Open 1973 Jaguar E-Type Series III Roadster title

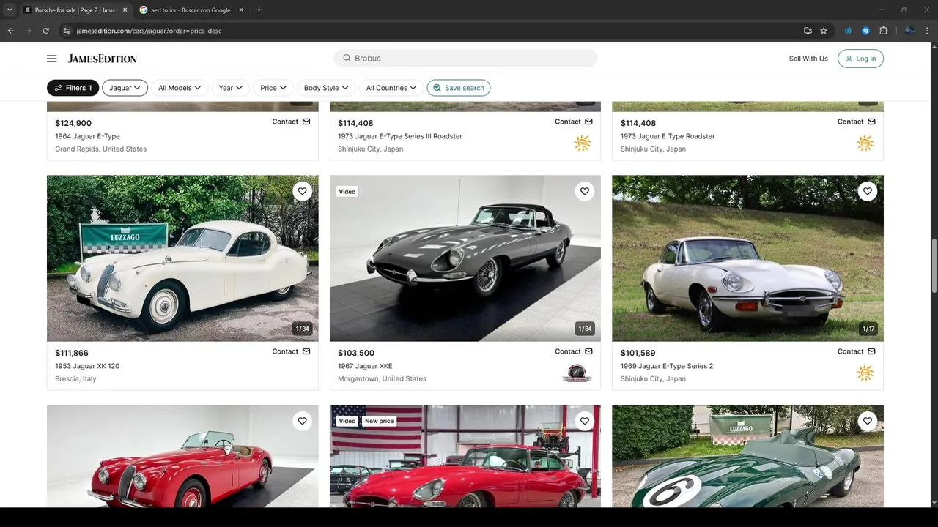tap(400, 136)
